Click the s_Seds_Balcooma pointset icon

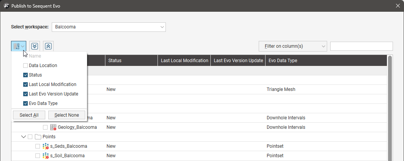pos(46,146)
